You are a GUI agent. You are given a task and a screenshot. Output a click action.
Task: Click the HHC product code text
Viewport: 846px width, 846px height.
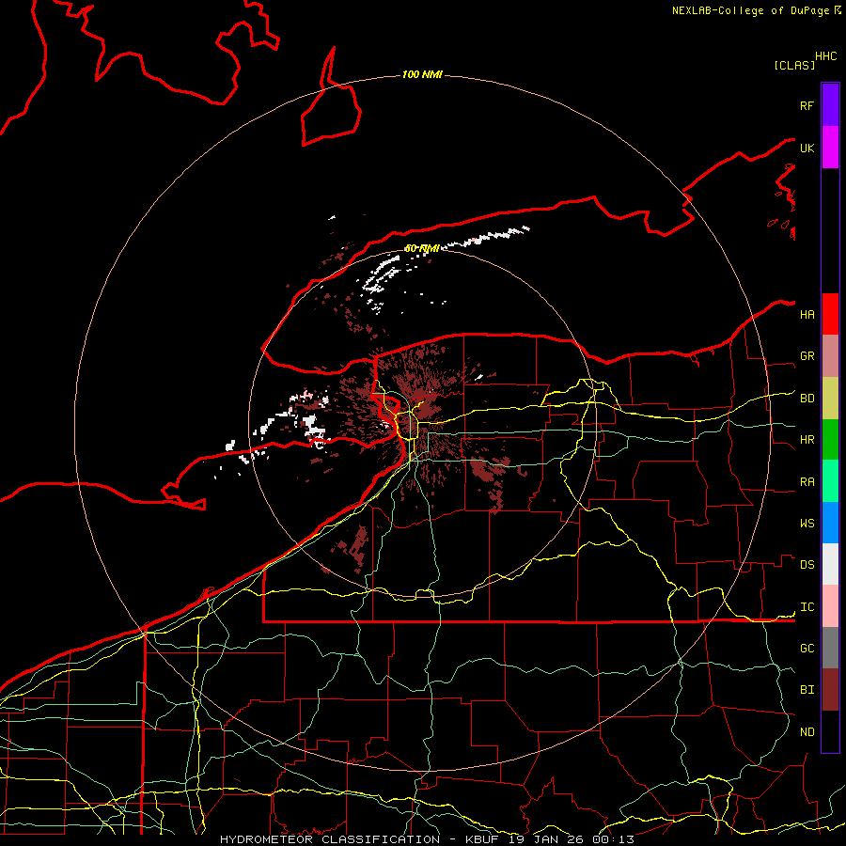pos(826,56)
